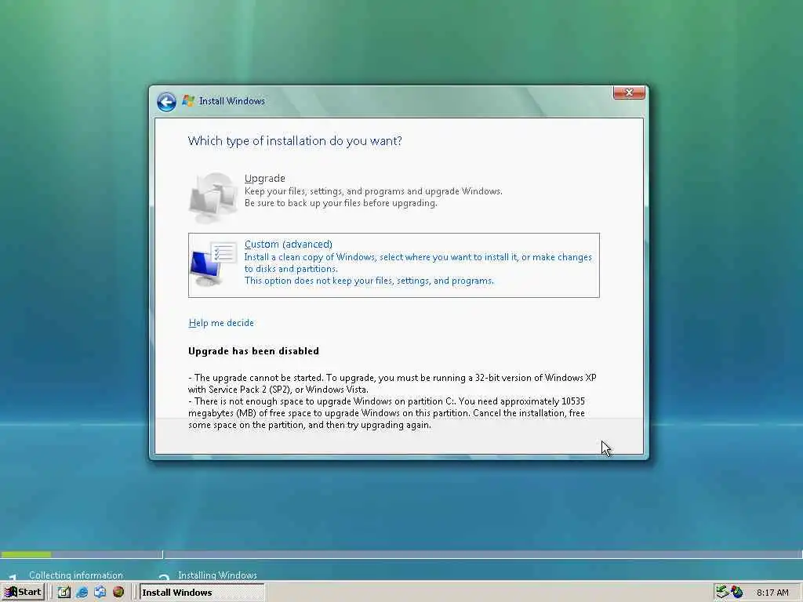Go back using the blue arrow button
803x602 pixels.
[166, 101]
